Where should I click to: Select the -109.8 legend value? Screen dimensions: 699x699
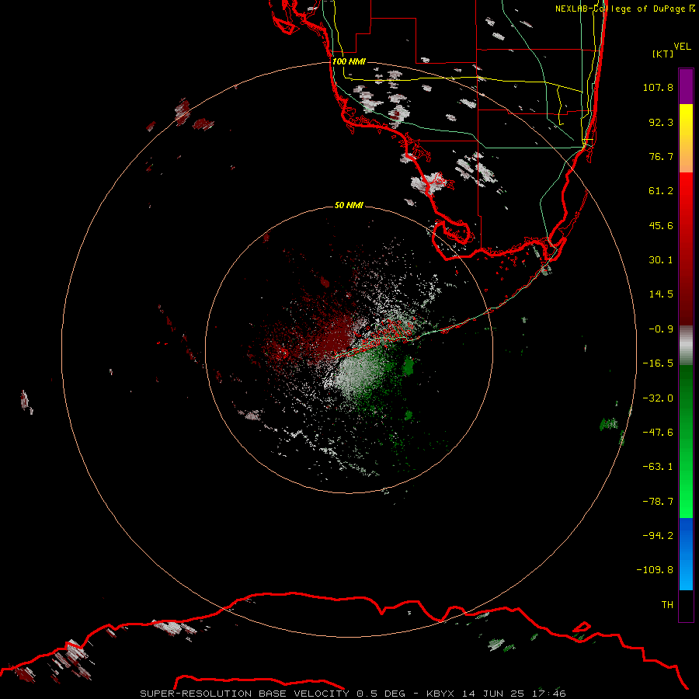click(655, 570)
